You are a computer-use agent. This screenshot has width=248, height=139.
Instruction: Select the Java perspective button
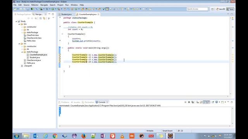230,9
